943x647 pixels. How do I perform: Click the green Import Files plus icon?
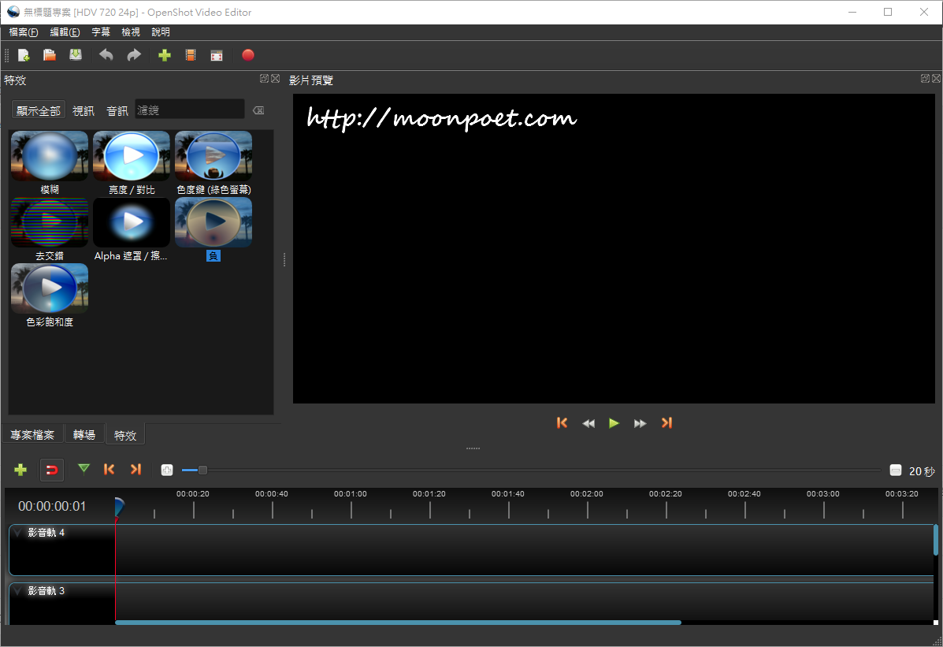(164, 55)
